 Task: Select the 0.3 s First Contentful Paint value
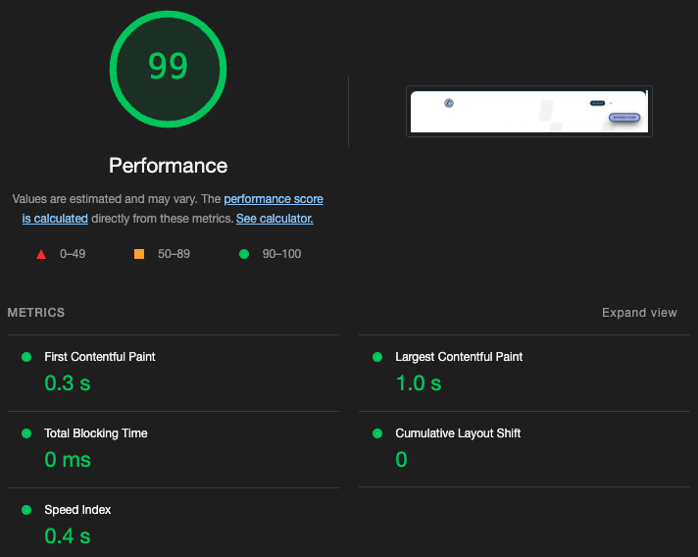click(x=68, y=383)
